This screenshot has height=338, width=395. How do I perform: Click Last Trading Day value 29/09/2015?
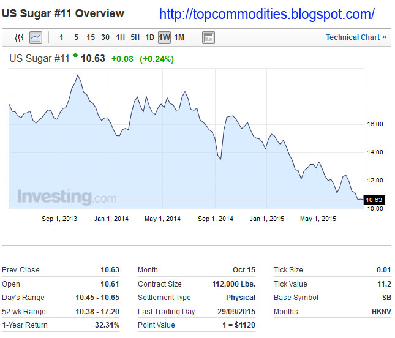pyautogui.click(x=236, y=312)
